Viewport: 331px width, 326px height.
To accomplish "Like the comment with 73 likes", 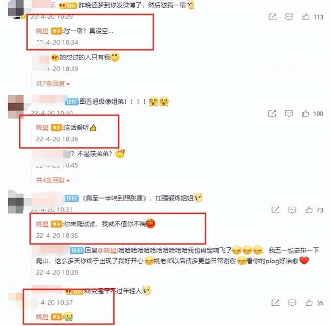I will click(x=309, y=210).
